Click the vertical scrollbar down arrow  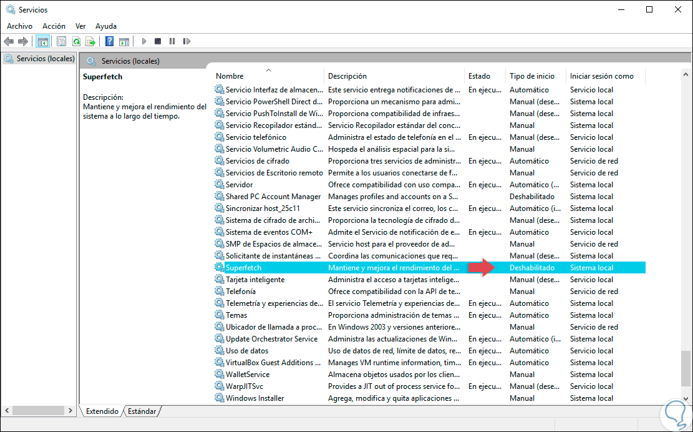686,398
